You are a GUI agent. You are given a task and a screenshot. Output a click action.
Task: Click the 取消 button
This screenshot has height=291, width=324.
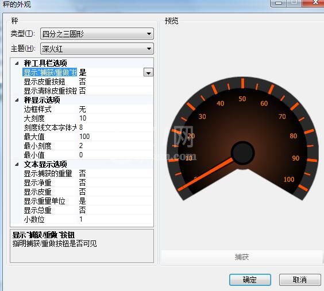(x=300, y=280)
